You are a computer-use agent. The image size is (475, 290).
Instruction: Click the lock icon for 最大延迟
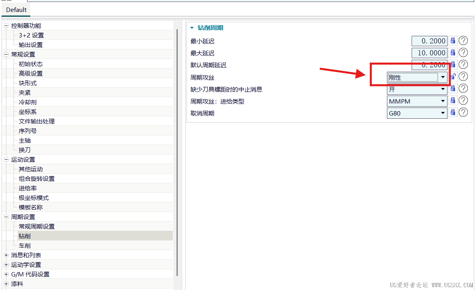coord(453,53)
